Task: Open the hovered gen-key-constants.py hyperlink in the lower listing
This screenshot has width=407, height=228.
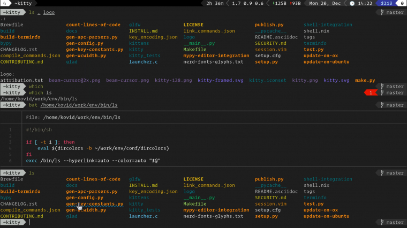Action: pyautogui.click(x=94, y=204)
